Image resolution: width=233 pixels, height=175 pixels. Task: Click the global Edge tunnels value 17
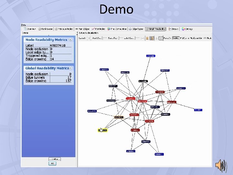(69, 77)
